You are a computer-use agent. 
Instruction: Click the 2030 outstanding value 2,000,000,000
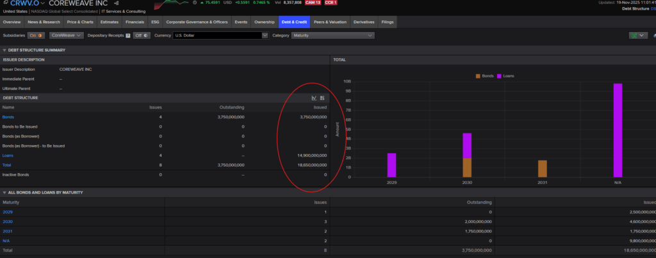click(x=477, y=222)
